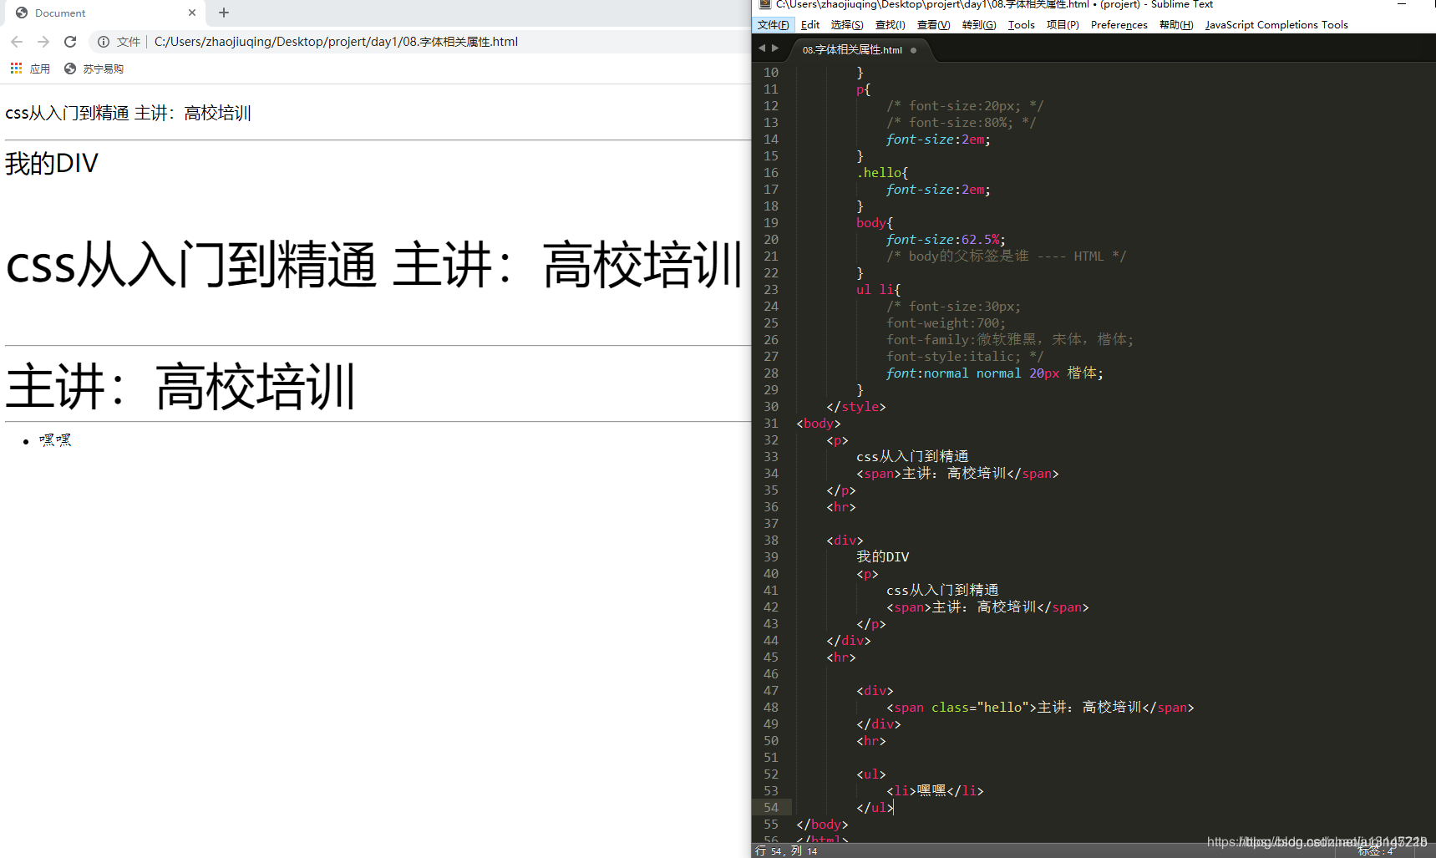
Task: Click the 'body的父标签是谁' comment line
Action: (1007, 256)
